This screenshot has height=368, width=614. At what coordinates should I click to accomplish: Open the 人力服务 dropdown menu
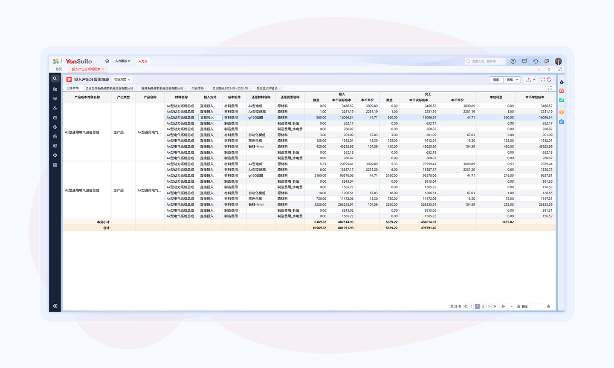(x=122, y=61)
